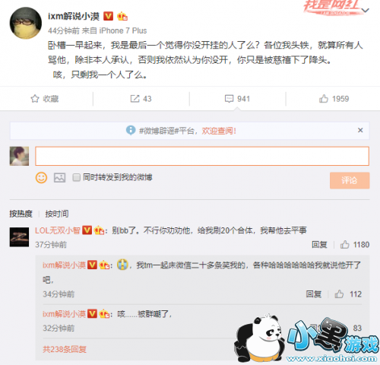Image resolution: width=380 pixels, height=365 pixels.
Task: Dismiss the 微博辟谣 notice bar
Action: point(360,130)
